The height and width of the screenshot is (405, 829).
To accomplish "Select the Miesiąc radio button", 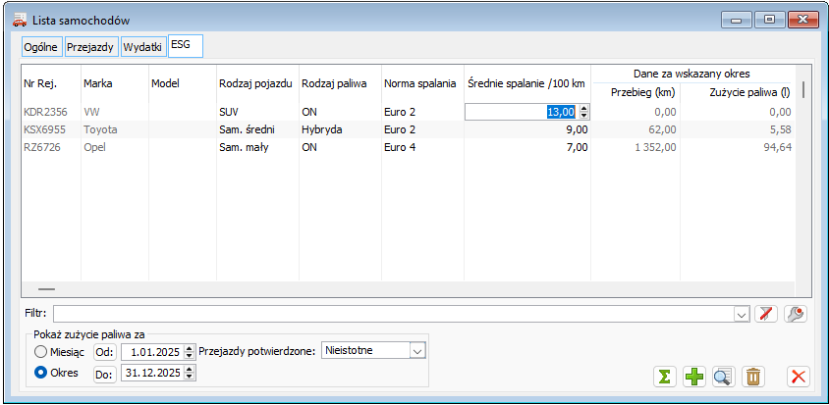I will pos(40,351).
